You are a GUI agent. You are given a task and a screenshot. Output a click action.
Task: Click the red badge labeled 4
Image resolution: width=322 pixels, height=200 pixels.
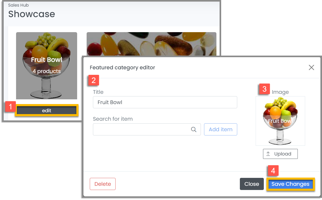click(273, 170)
